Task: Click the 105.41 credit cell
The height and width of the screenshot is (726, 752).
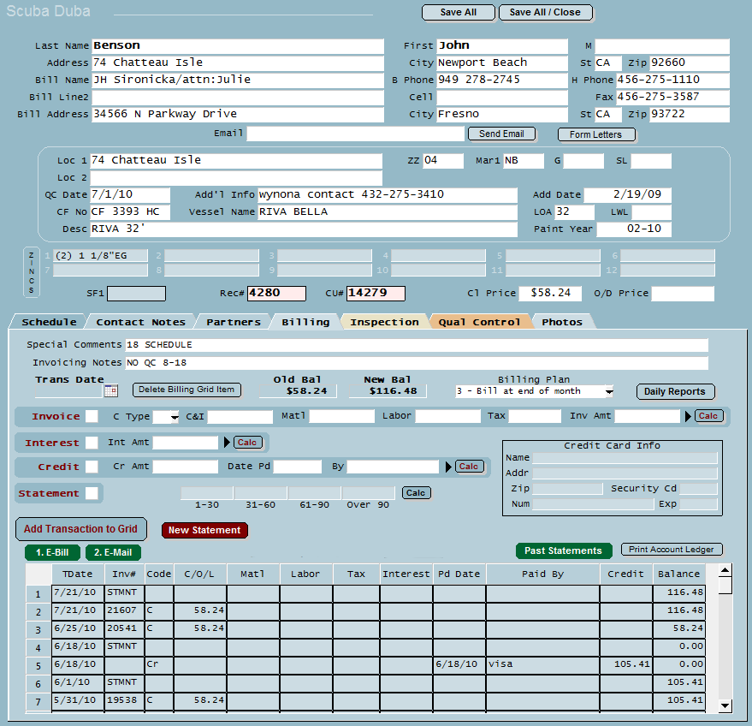Action: click(626, 664)
